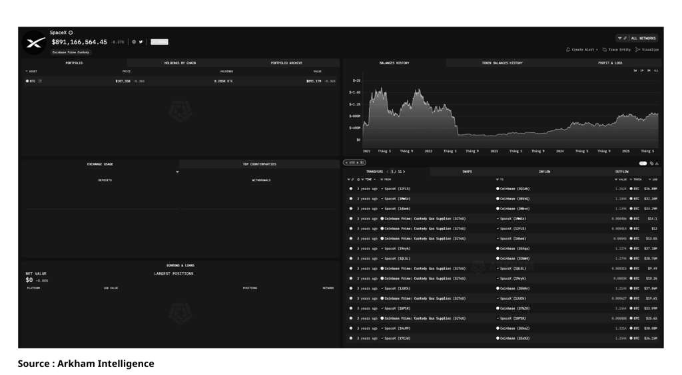Click Visualize
Viewport: 682px width, 375px height.
click(647, 49)
